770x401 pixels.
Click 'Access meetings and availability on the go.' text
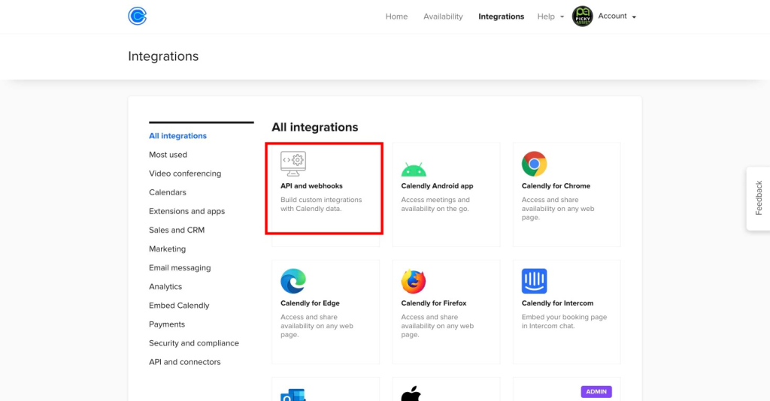(435, 204)
